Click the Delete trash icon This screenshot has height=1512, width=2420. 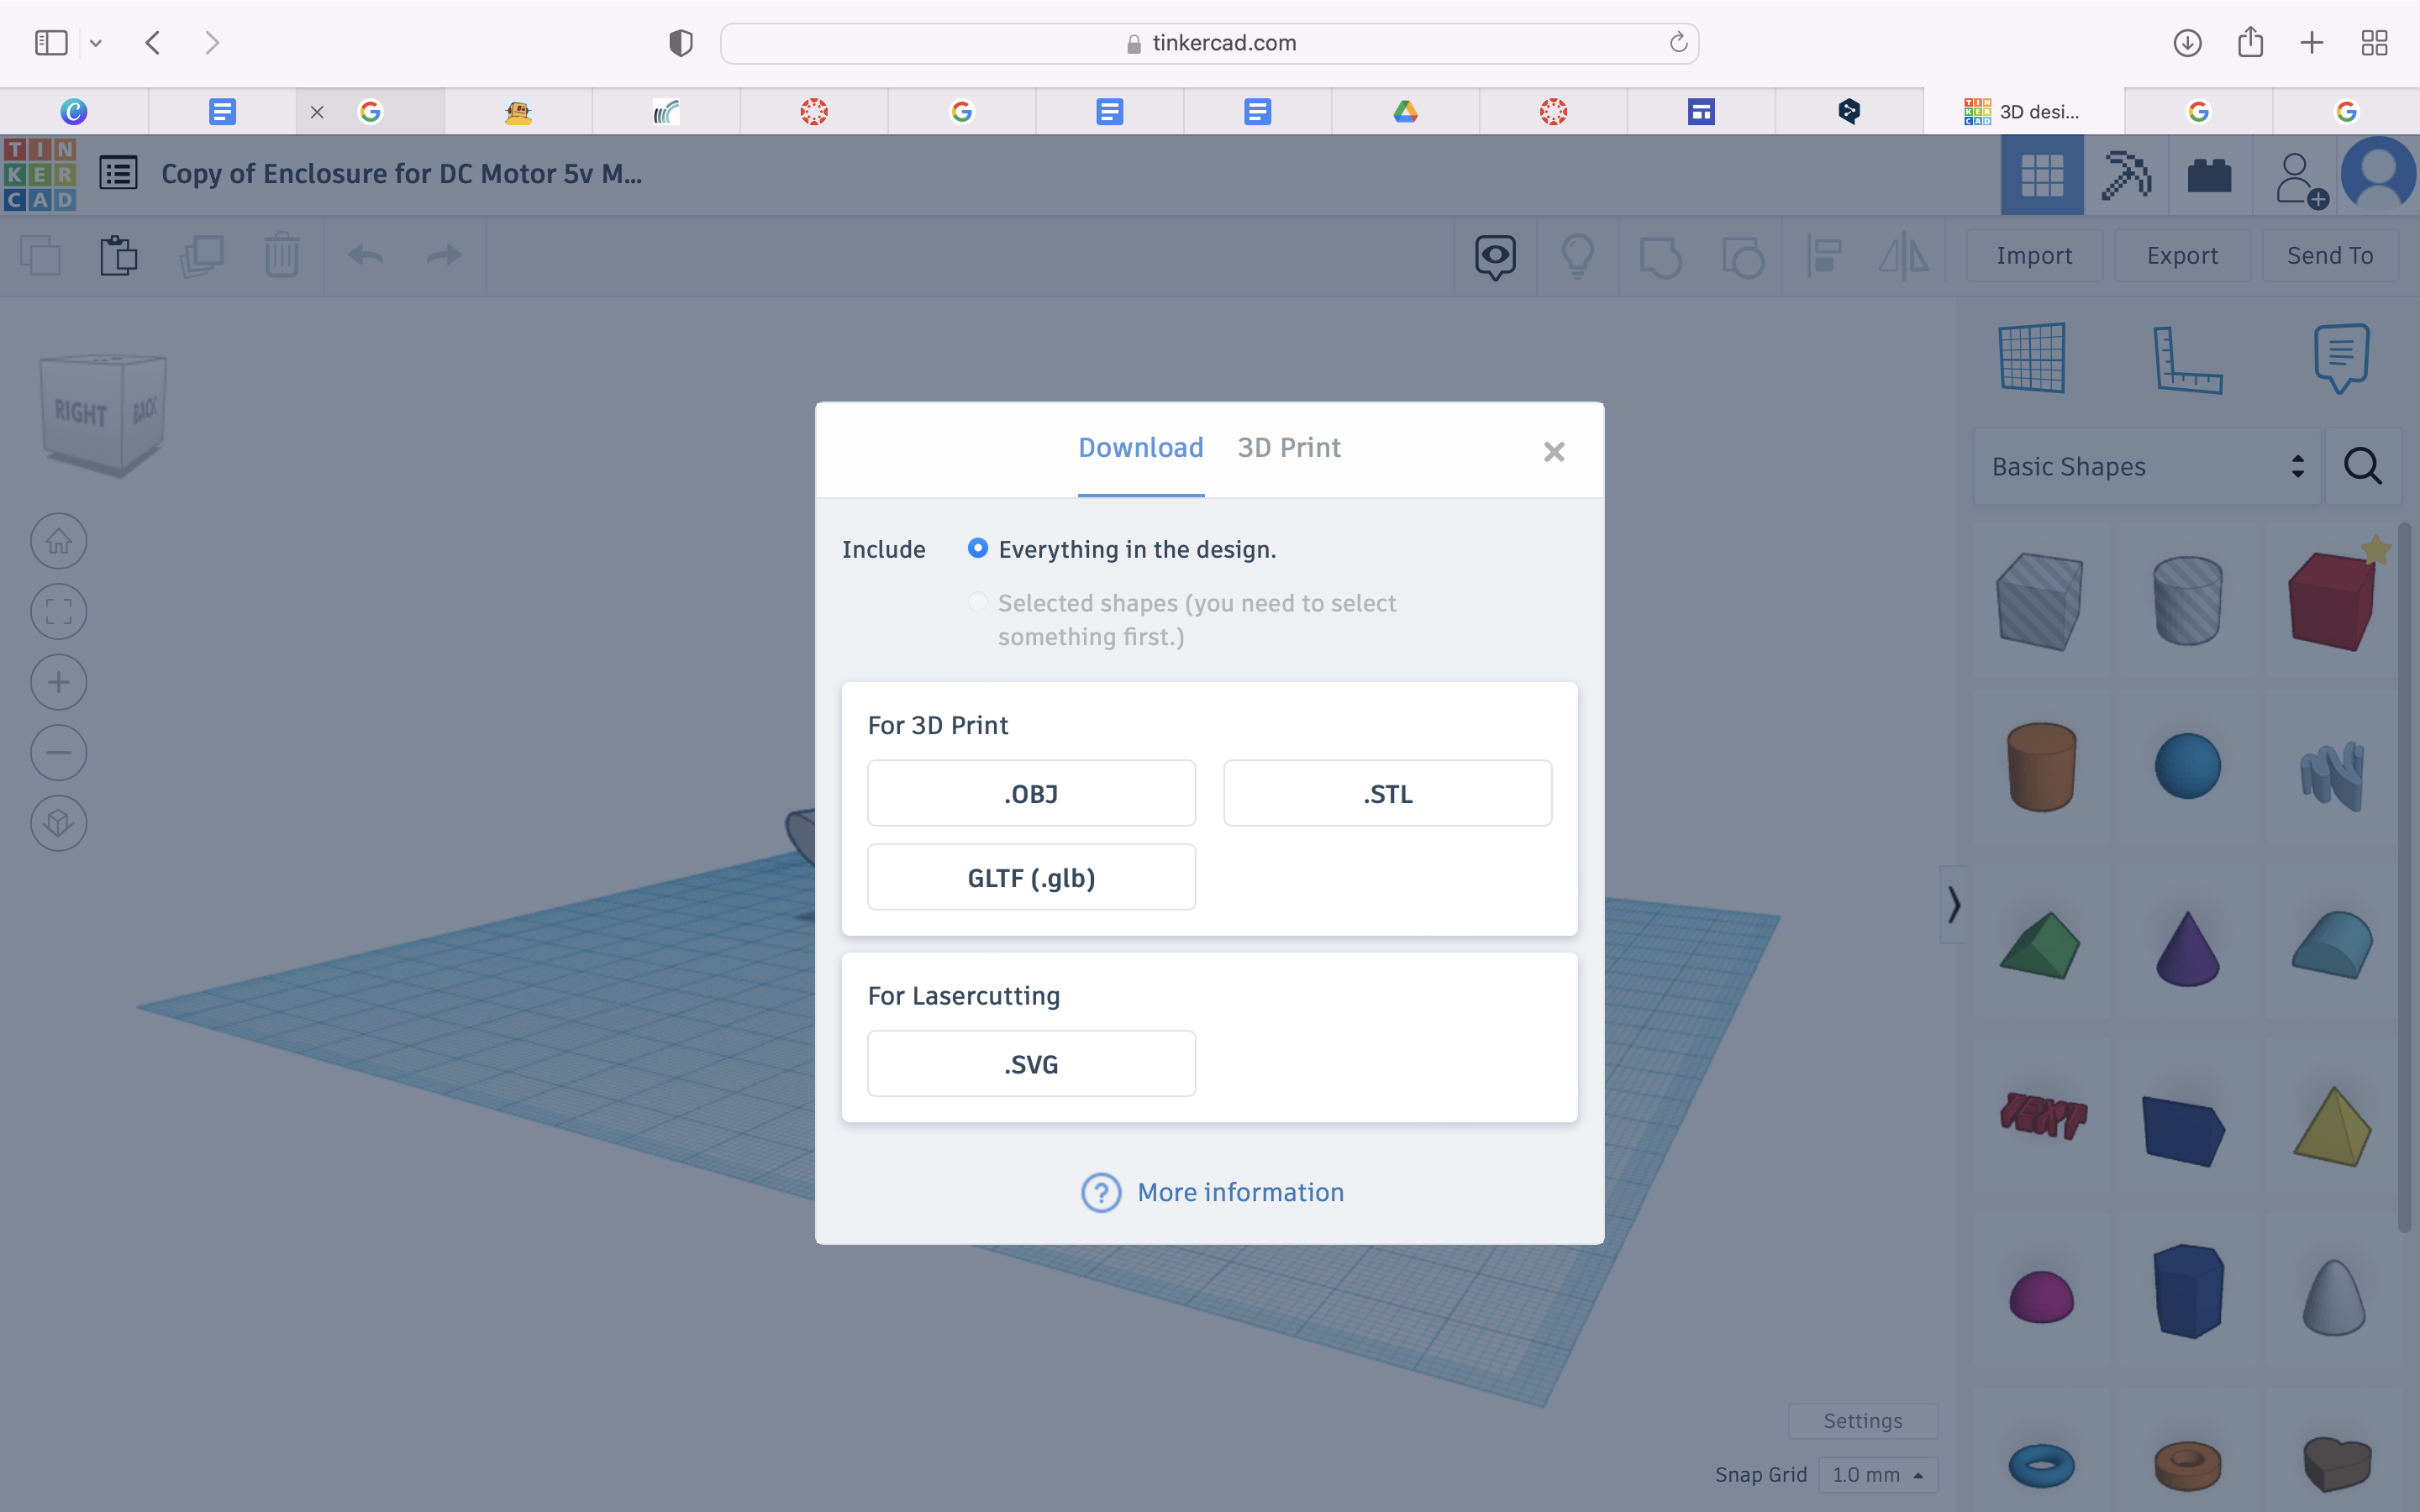282,255
